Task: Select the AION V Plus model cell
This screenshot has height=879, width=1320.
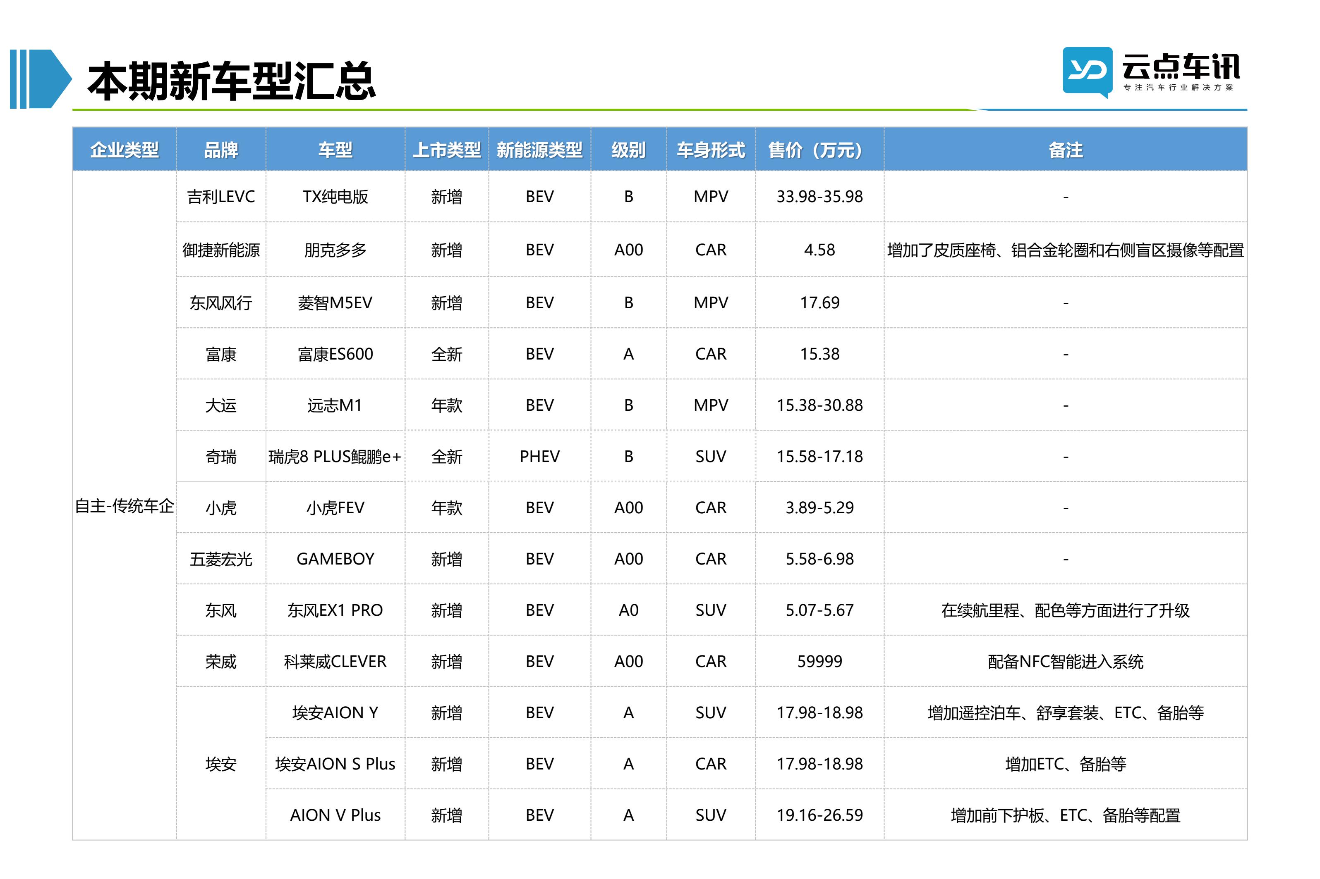Action: point(335,815)
